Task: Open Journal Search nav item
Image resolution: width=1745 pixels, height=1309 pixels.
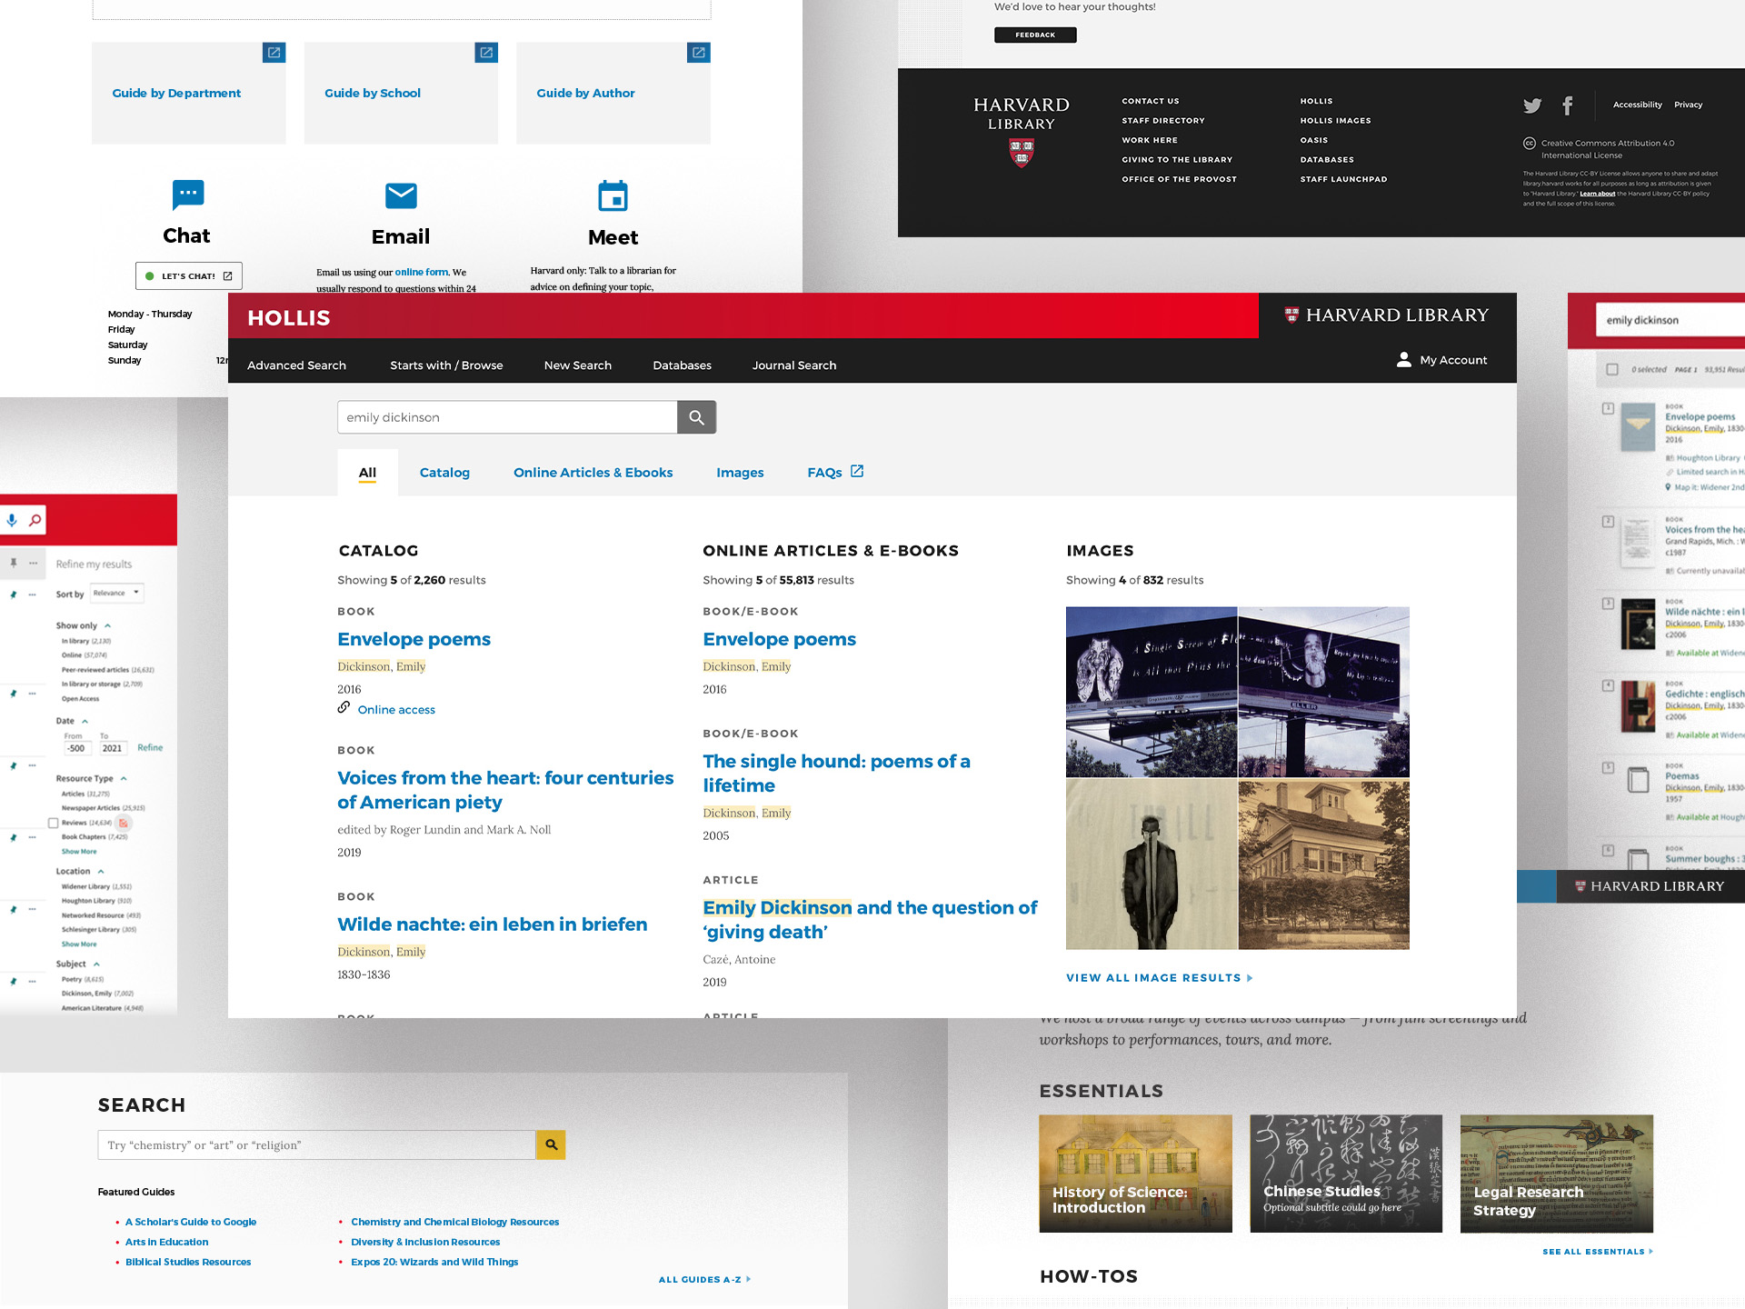Action: coord(794,365)
